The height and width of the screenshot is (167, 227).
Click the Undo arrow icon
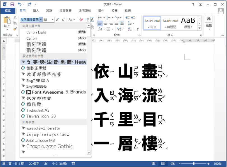pos(19,4)
